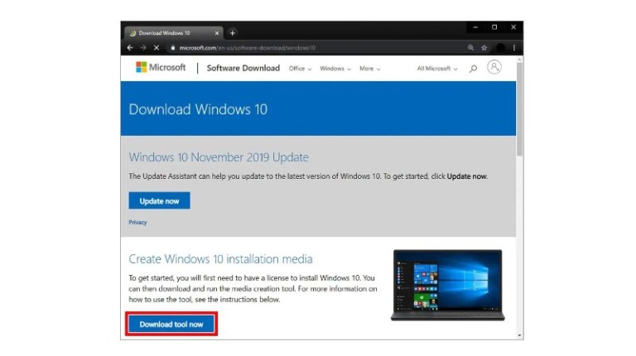Viewport: 636px width, 356px height.
Task: Open the Chrome profile avatar
Action: click(500, 48)
